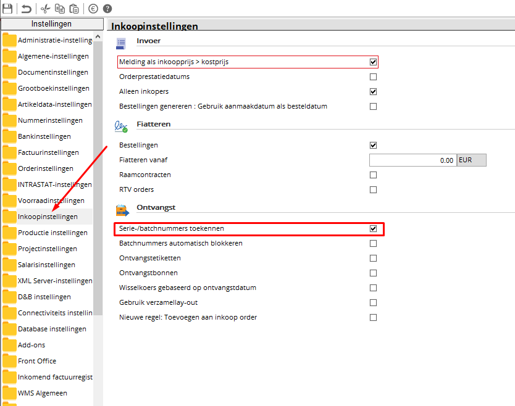
Task: Select Voorraadinstellingen in the settings list
Action: pos(51,201)
